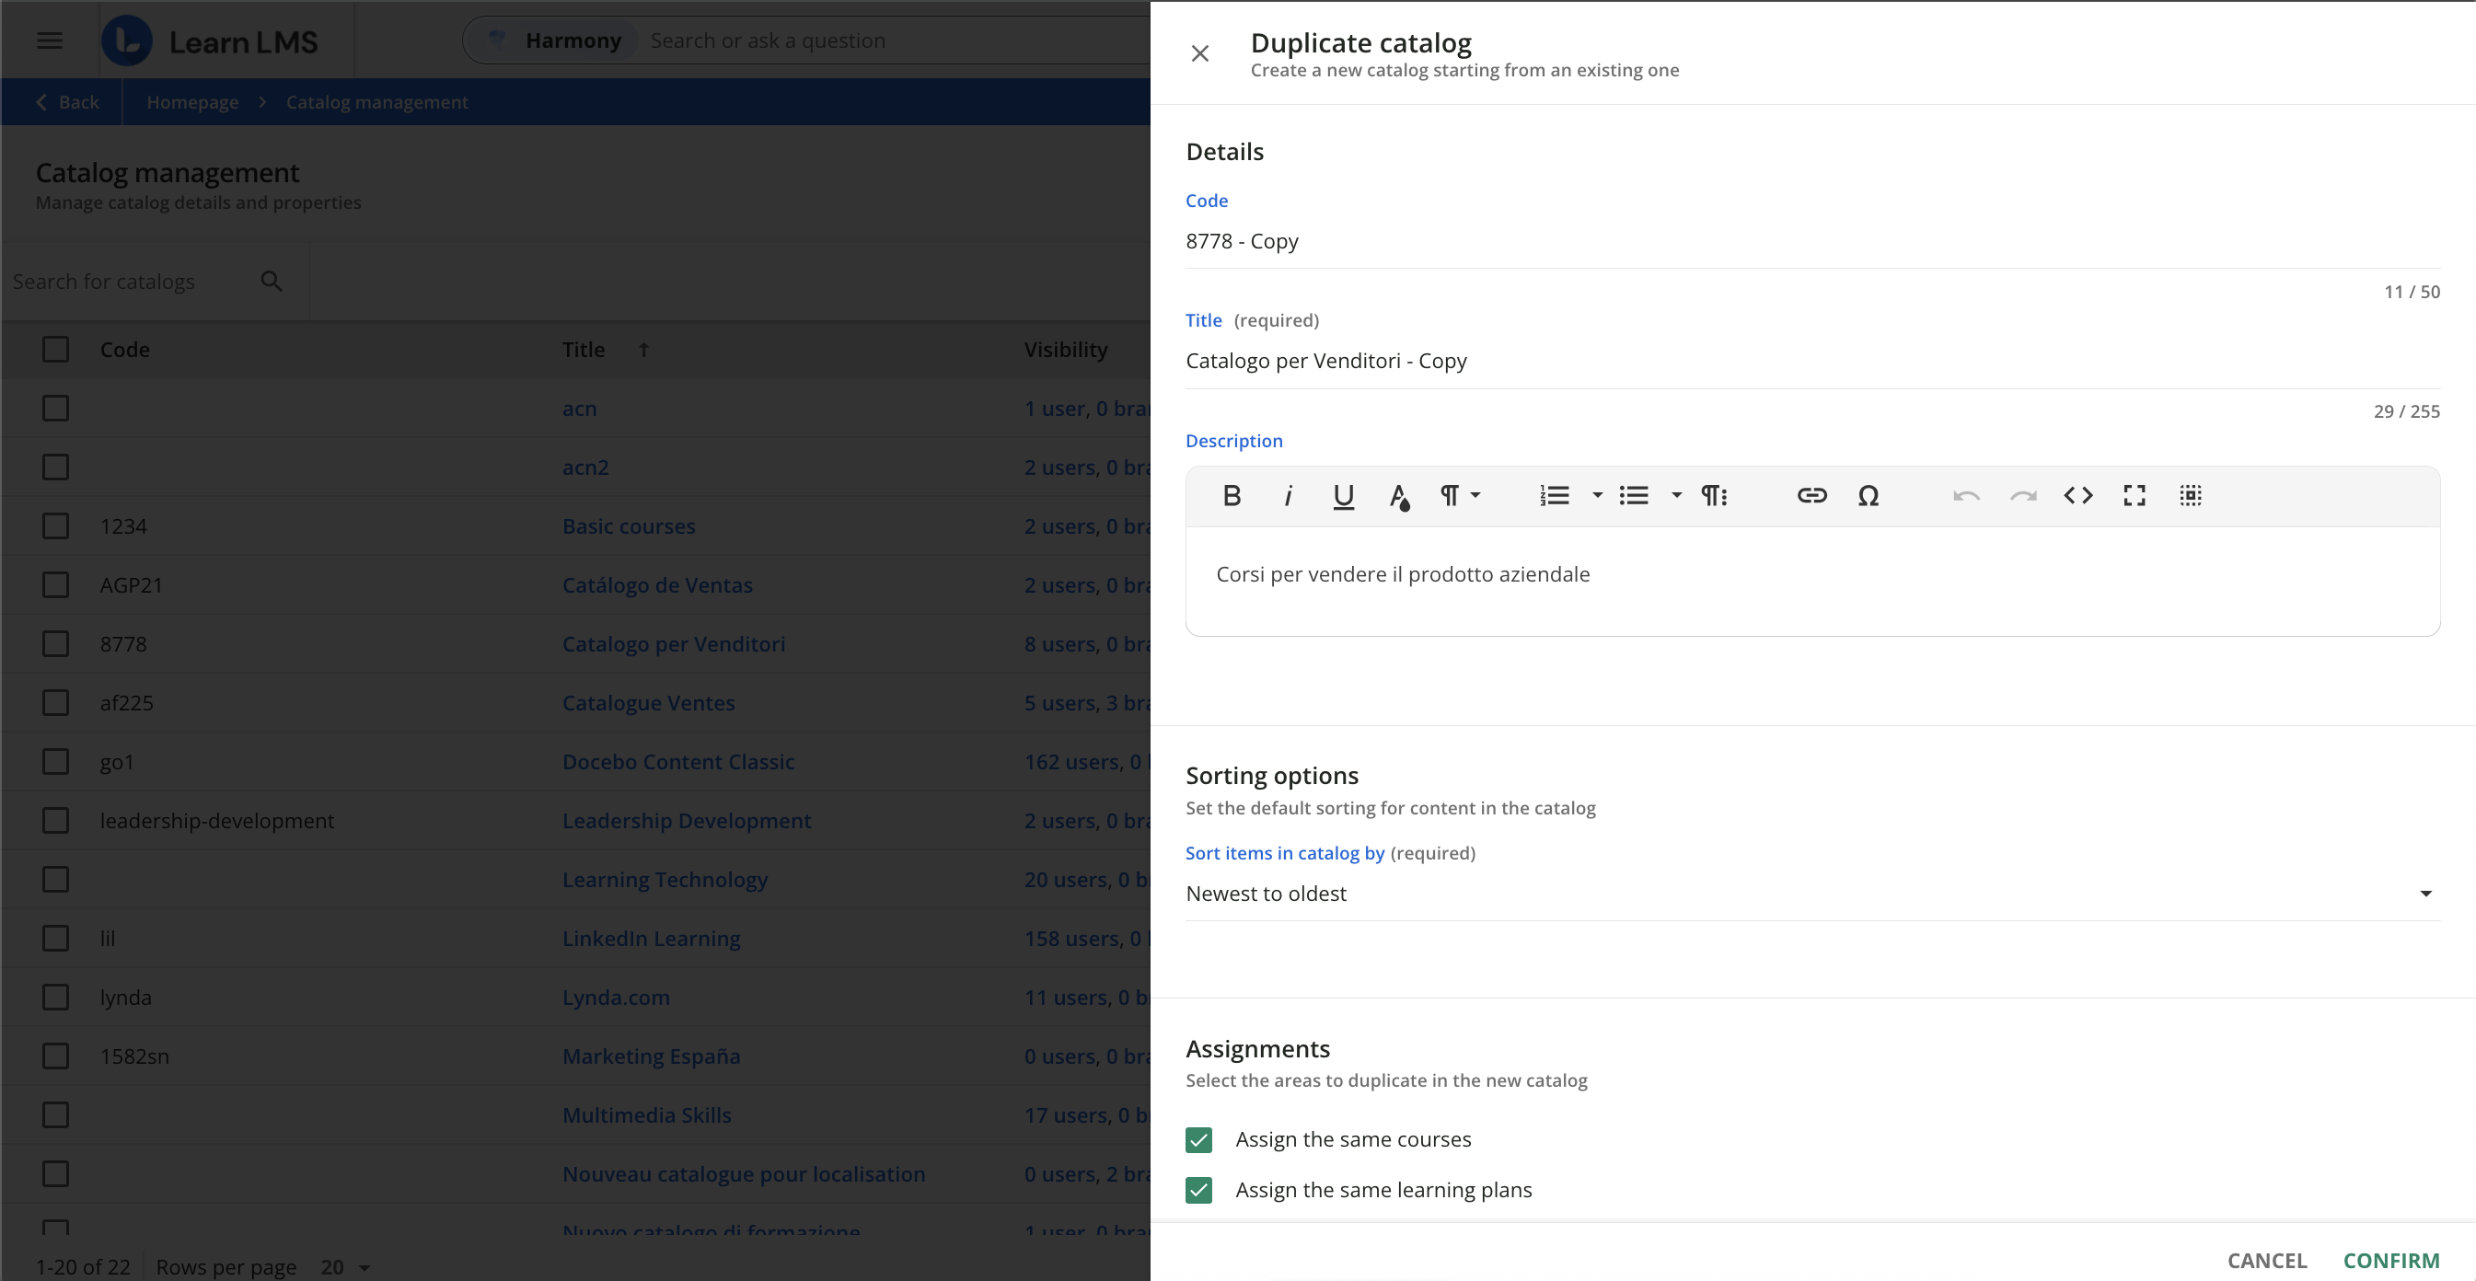Edit the Title field value

tap(1811, 362)
